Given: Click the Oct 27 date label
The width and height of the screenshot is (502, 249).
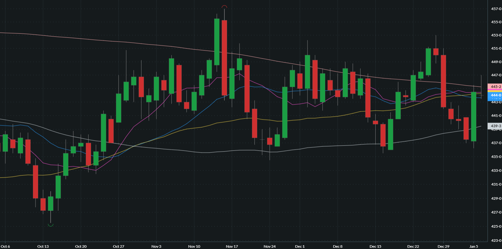Looking at the screenshot, I should point(119,246).
